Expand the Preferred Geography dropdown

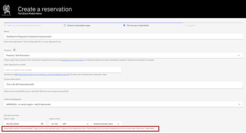(x=123, y=104)
